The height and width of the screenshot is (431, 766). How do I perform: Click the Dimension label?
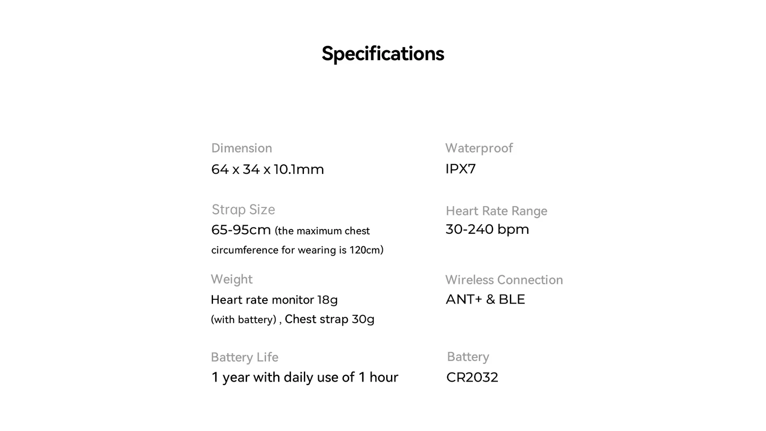pyautogui.click(x=241, y=148)
